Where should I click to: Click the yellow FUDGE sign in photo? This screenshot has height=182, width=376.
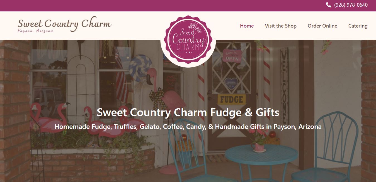pos(232,99)
